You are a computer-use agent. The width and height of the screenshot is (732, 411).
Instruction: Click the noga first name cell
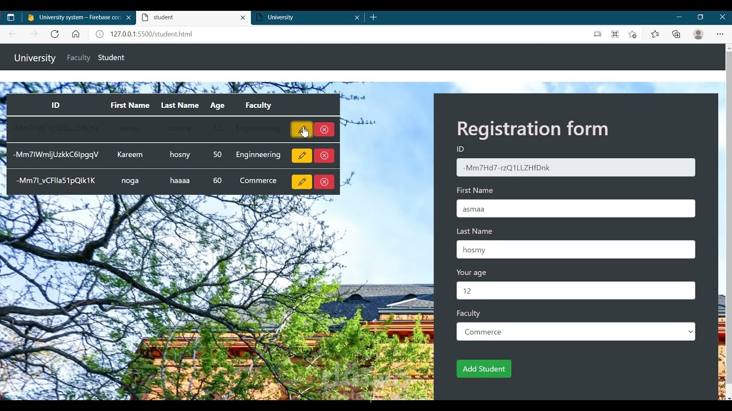pos(130,180)
